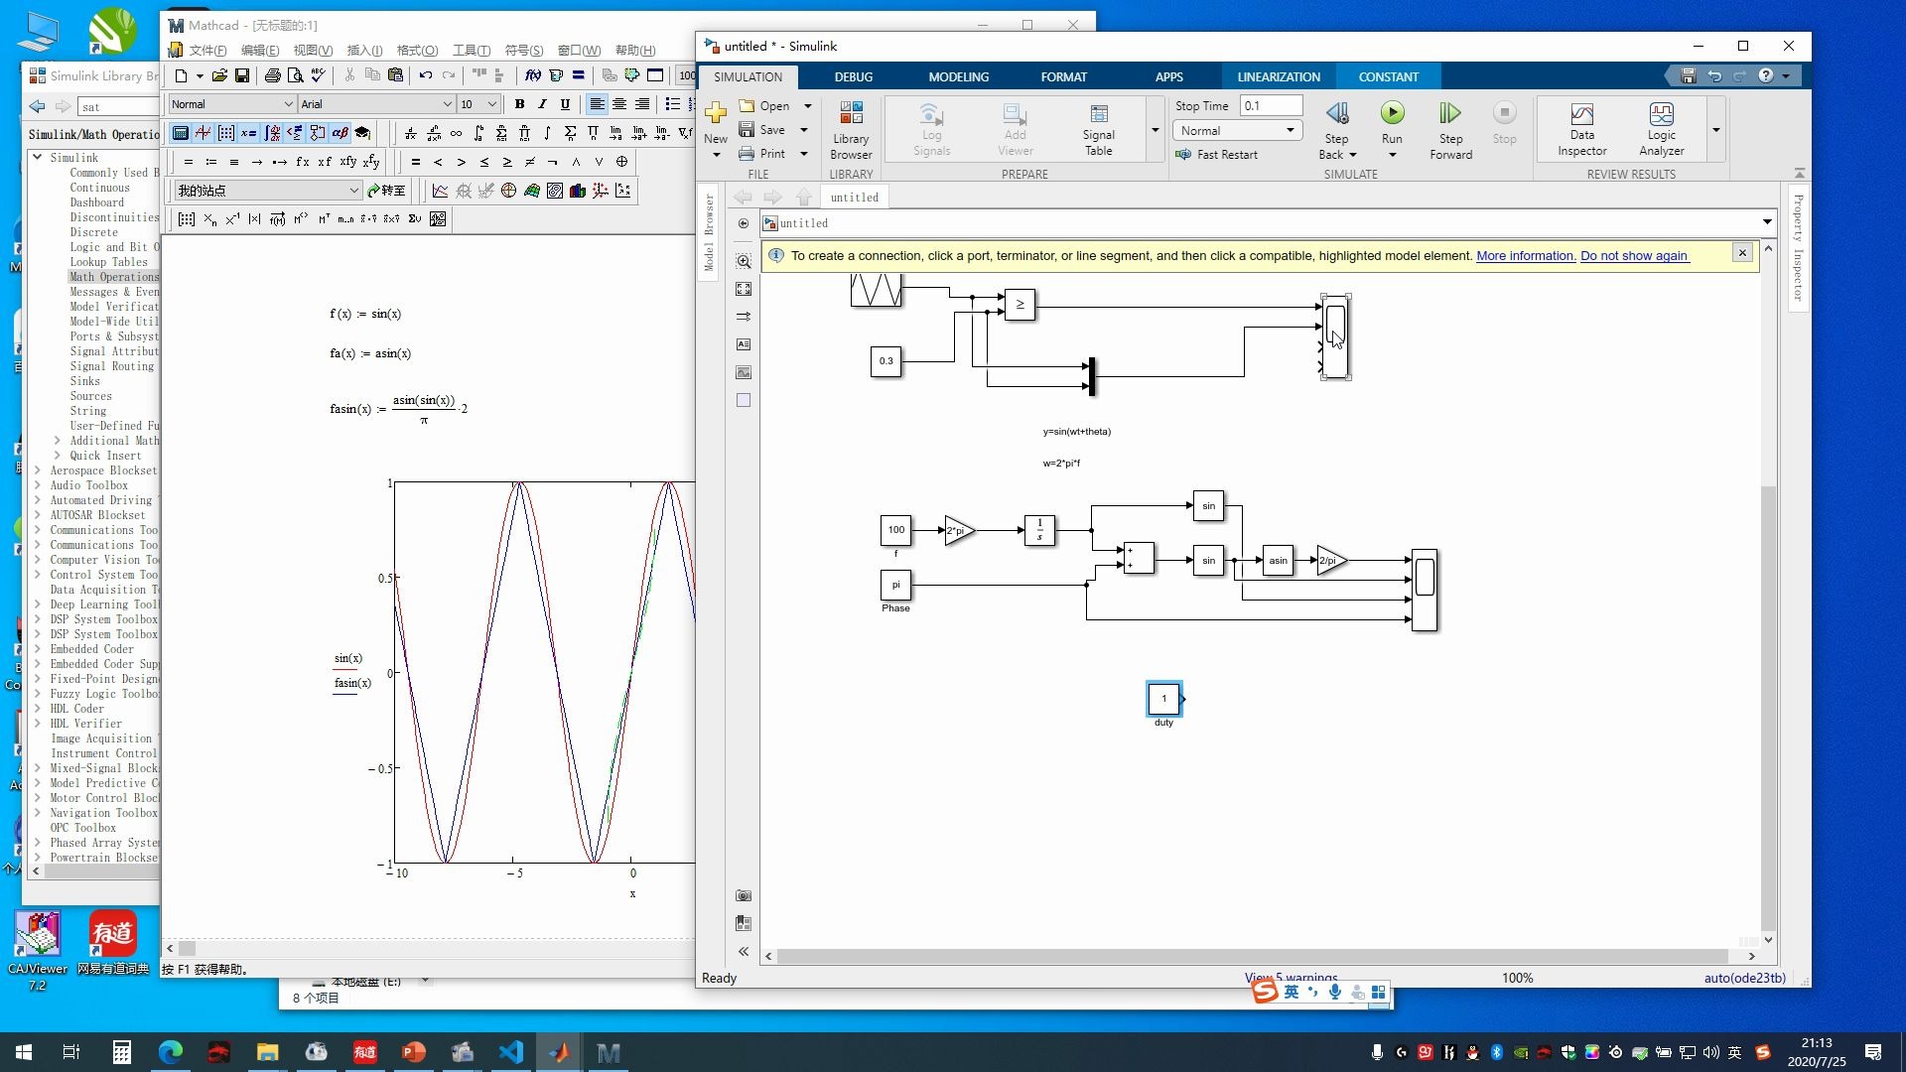Click Step Forward in the toolstrip
This screenshot has height=1072, width=1906.
[1450, 129]
